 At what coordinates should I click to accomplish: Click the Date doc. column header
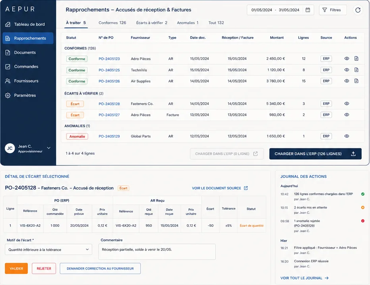click(198, 37)
